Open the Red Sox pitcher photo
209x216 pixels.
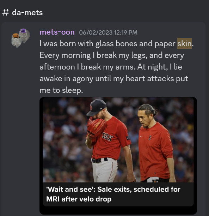[x=118, y=140]
